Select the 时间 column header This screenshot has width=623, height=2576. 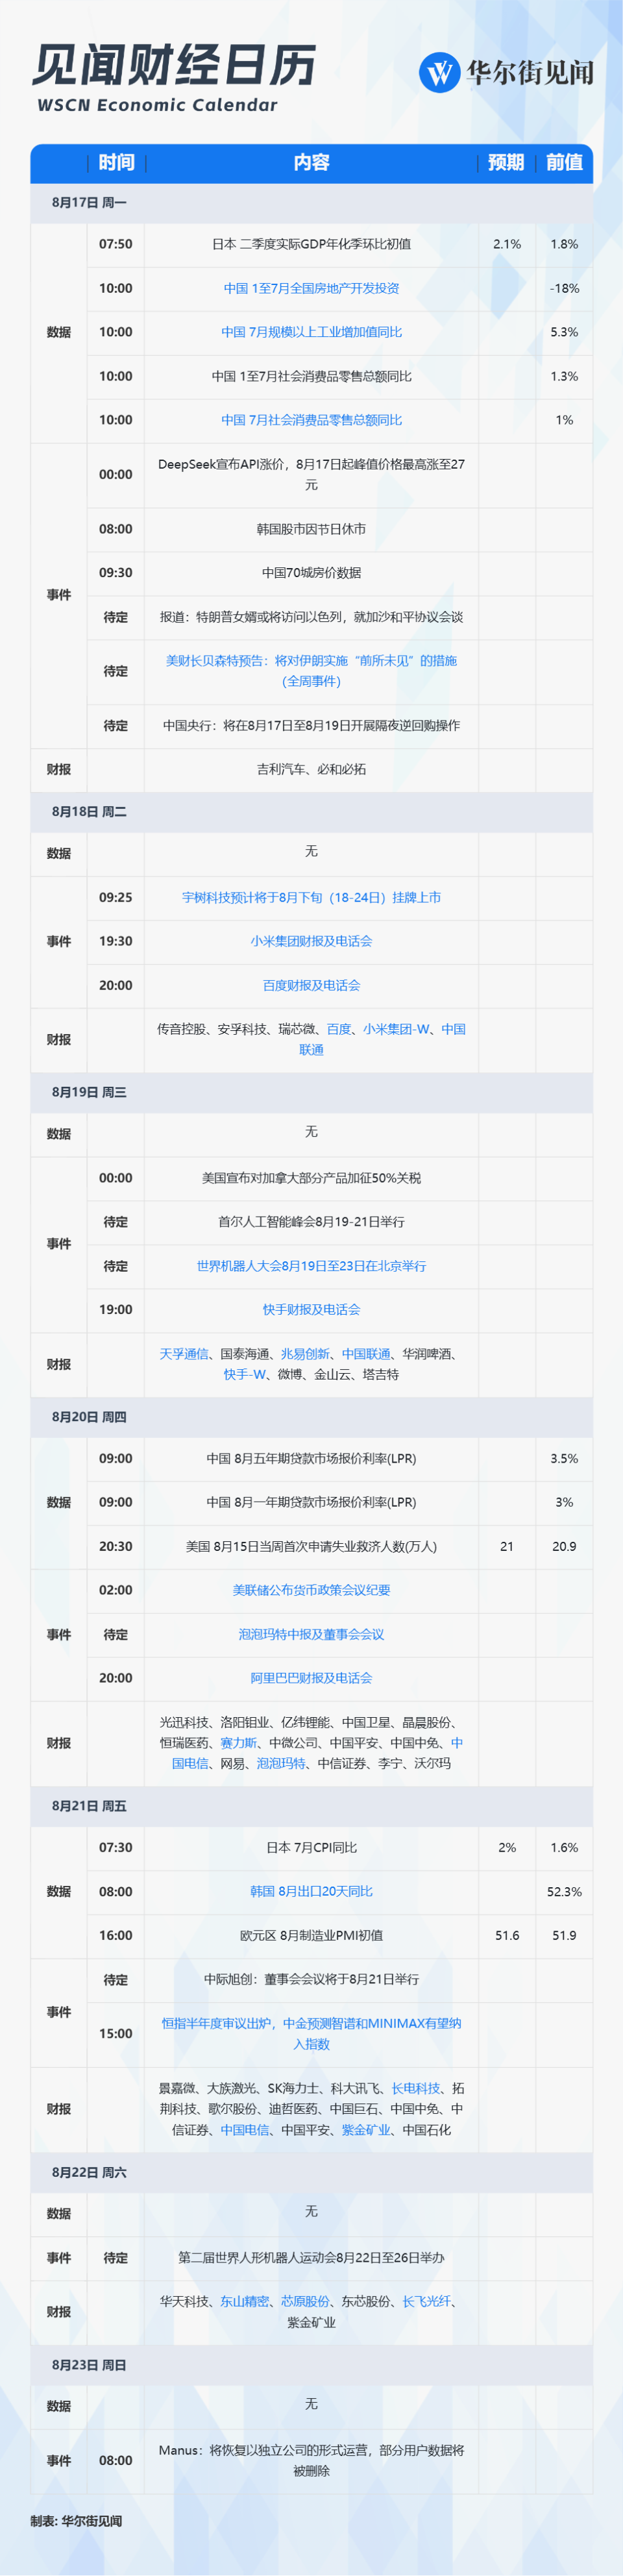point(116,162)
